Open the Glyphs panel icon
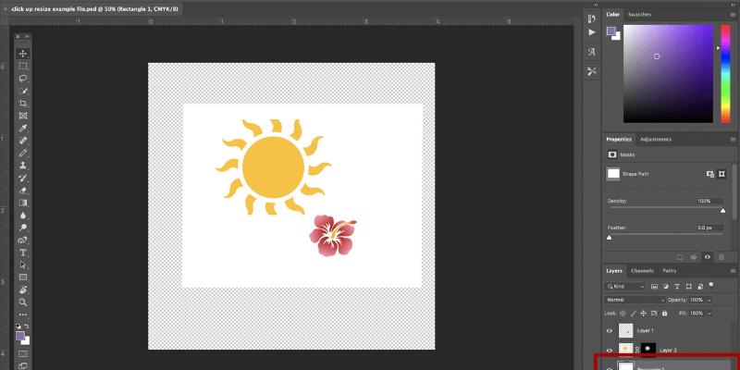Viewport: 740px width, 370px height. coord(592,52)
